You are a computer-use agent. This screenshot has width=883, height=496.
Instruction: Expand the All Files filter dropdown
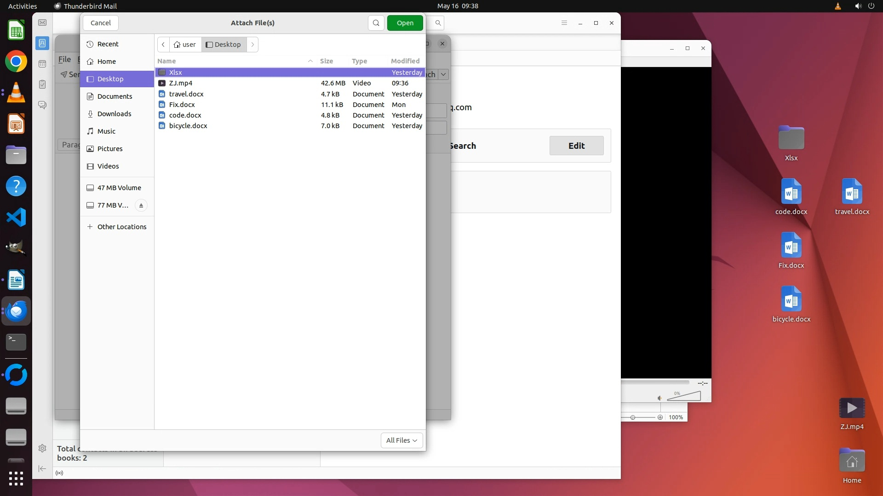coord(401,440)
